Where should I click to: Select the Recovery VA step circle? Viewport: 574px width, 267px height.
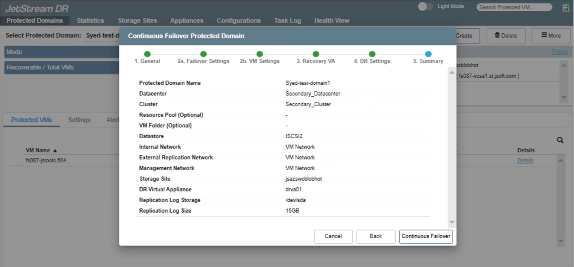[x=316, y=54]
